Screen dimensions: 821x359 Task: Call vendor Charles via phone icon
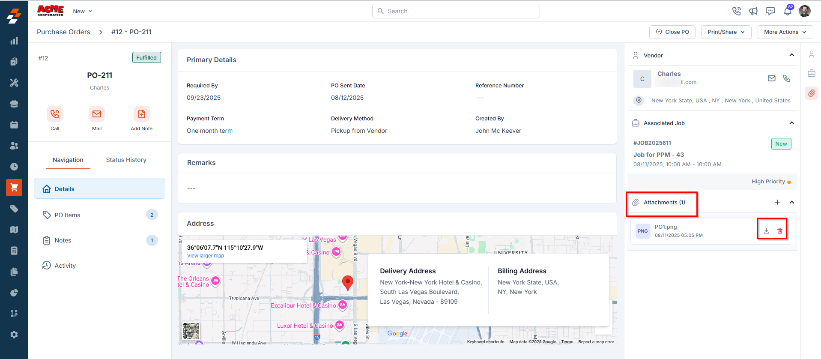(787, 78)
